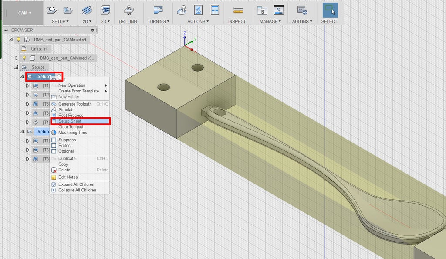Open New Operation submenu
Image resolution: width=446 pixels, height=259 pixels.
pos(80,85)
